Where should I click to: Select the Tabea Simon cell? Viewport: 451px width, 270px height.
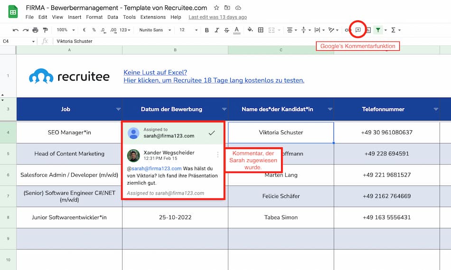(x=281, y=217)
